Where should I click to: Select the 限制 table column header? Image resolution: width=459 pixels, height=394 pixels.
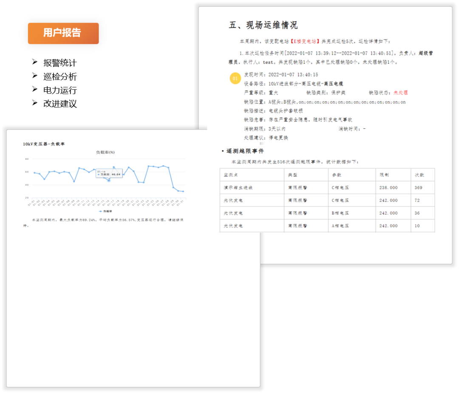coord(384,175)
